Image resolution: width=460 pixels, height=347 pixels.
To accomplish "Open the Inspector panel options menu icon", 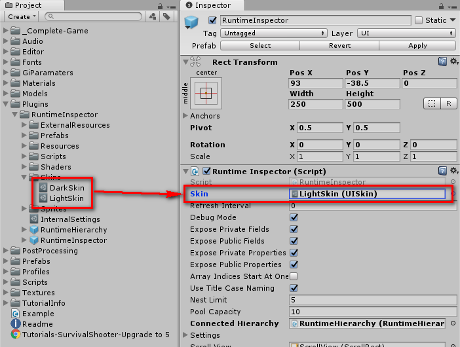I will (452, 7).
